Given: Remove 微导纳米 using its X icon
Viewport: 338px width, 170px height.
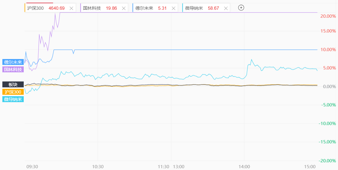Looking at the screenshot, I should [x=226, y=8].
